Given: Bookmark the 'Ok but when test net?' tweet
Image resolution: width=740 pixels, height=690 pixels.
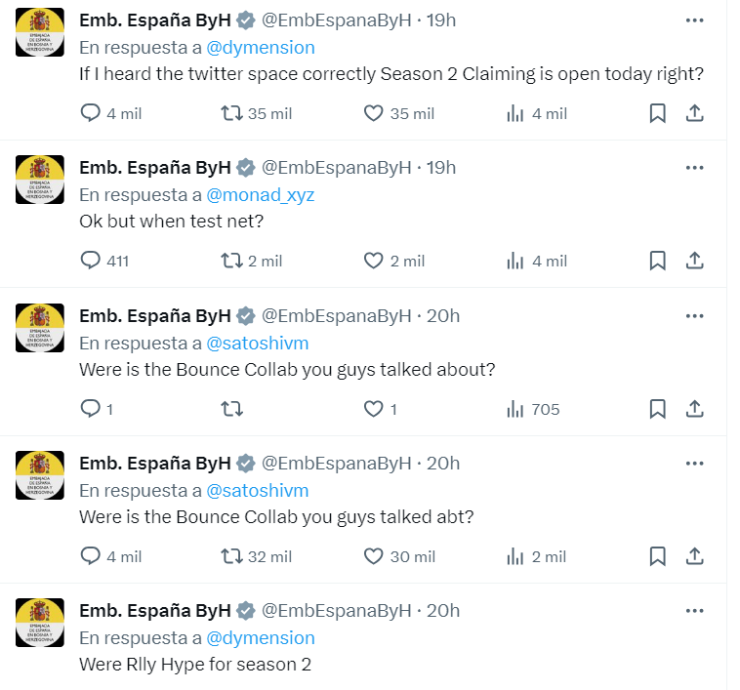Looking at the screenshot, I should (x=657, y=261).
